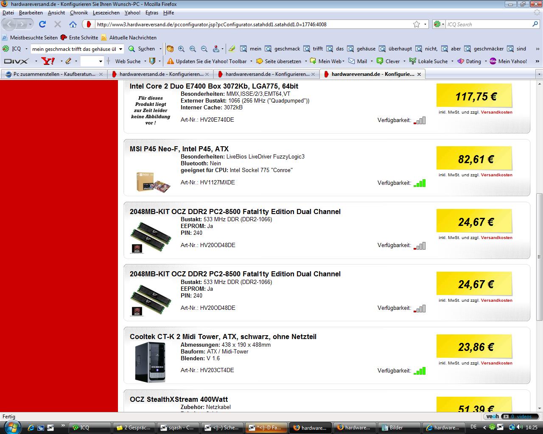Click Versandkosten link under 23,86 € price
Screen dimensions: 543x434
coord(496,363)
